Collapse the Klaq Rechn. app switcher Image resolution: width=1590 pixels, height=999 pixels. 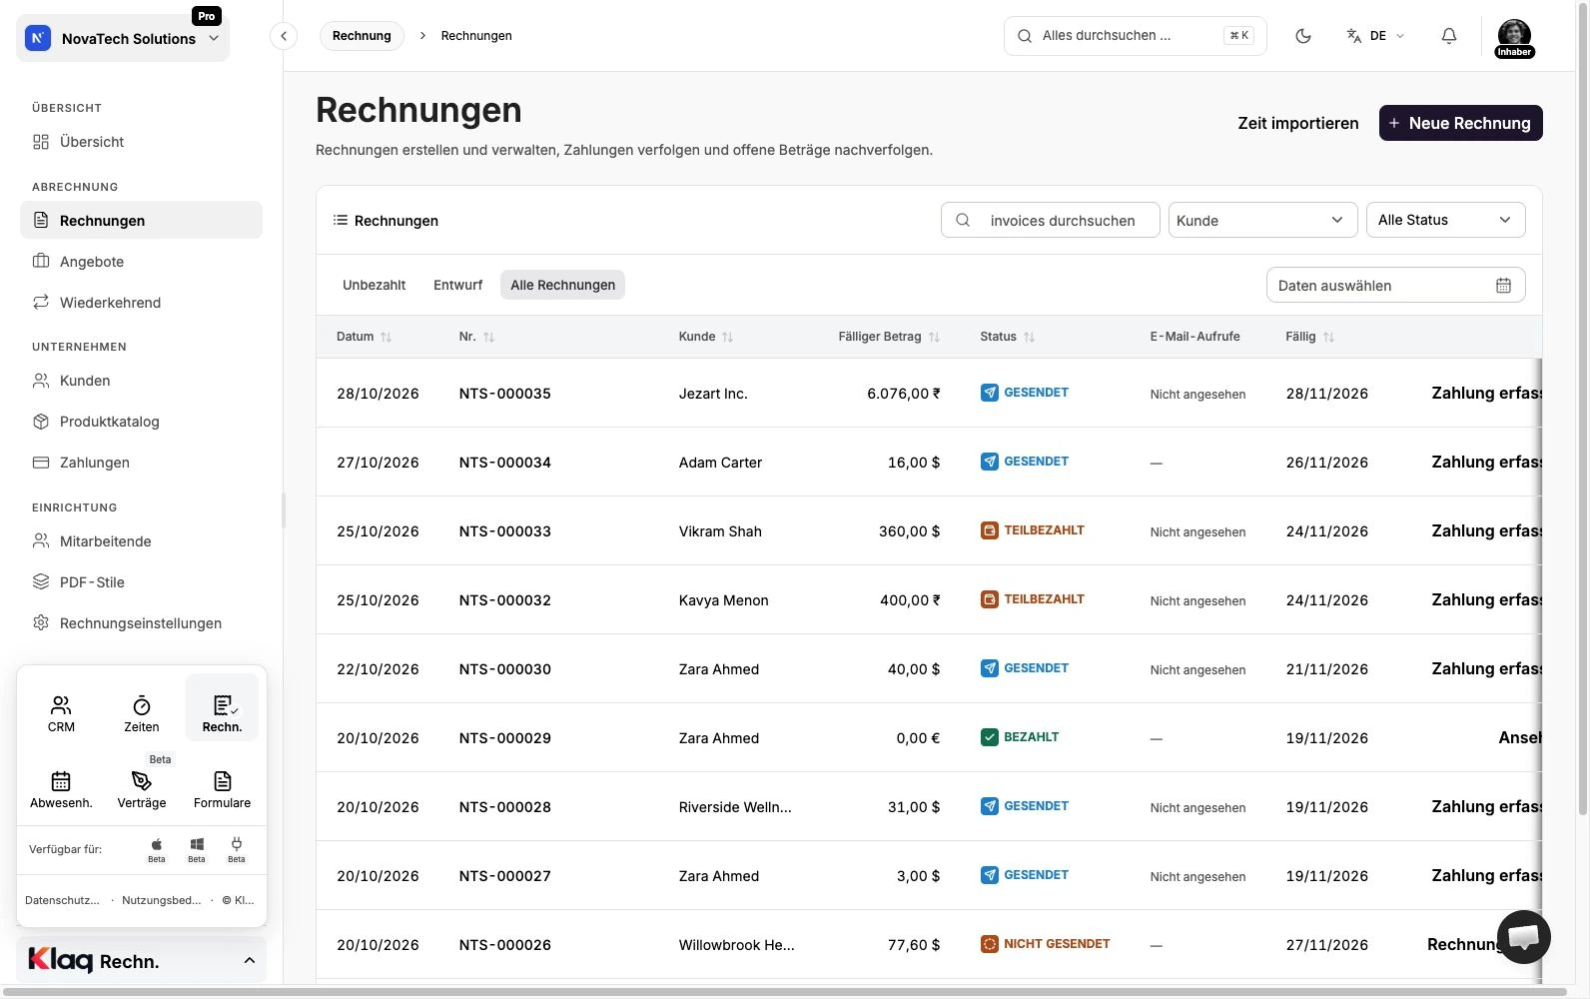142,960
